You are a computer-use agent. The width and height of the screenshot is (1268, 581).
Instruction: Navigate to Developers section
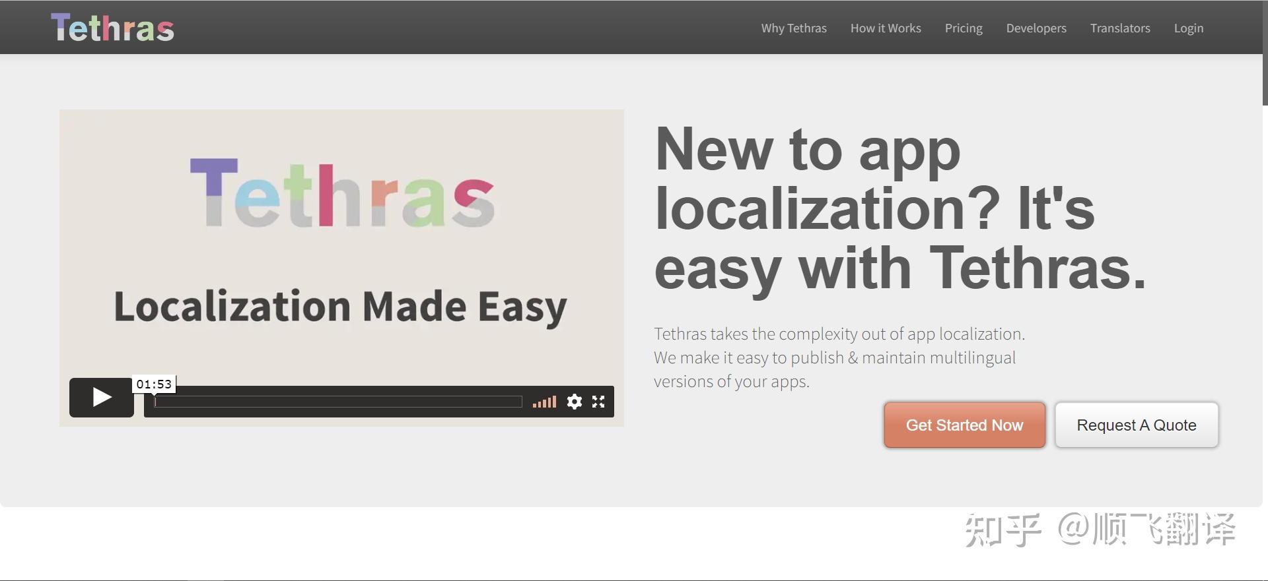pos(1036,28)
